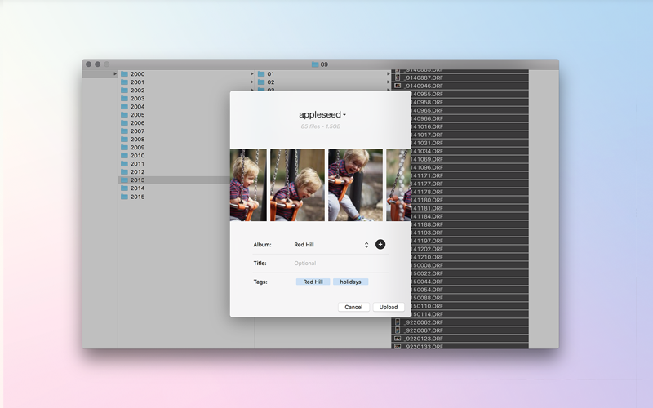
Task: Click the 2003 folder icon
Action: (124, 99)
